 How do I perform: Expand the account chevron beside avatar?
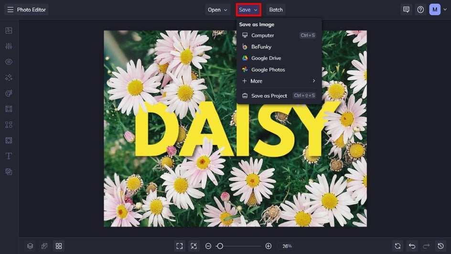tap(445, 10)
